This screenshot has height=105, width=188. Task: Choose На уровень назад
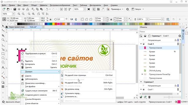(x=88, y=89)
